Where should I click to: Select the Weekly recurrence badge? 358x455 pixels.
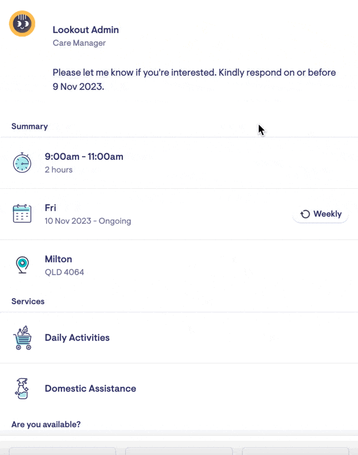click(321, 214)
